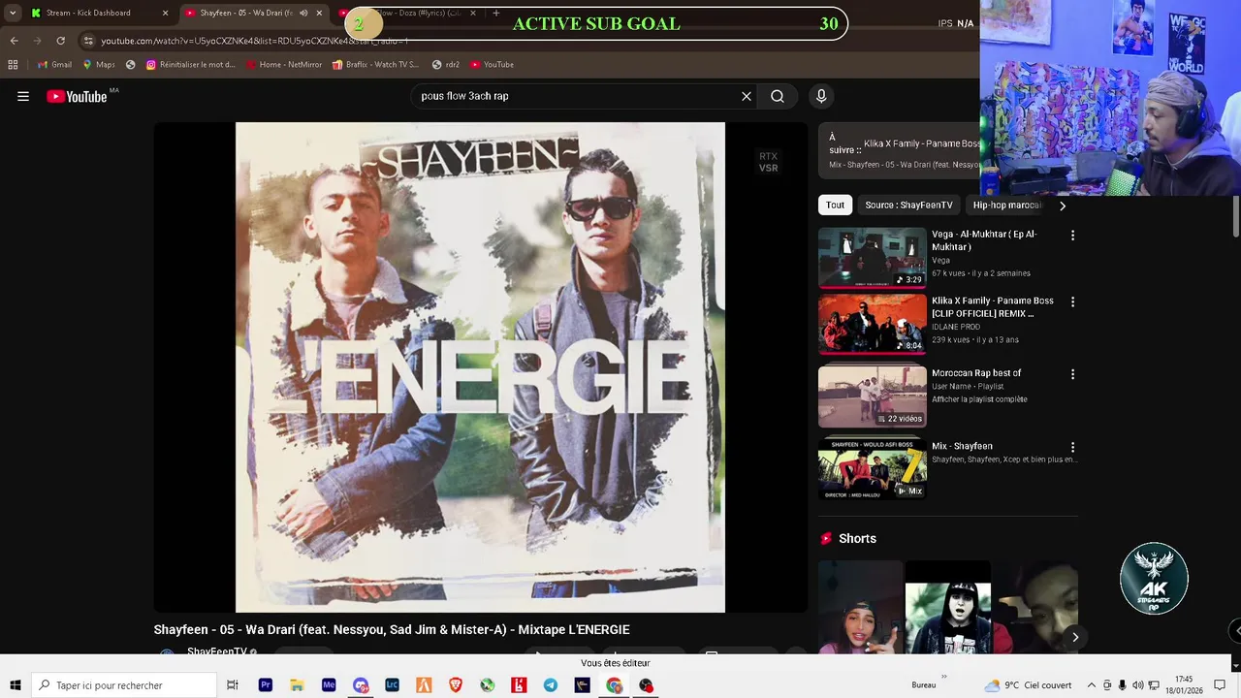This screenshot has height=698, width=1241.
Task: Show next Shorts with the right arrow
Action: (x=1074, y=637)
